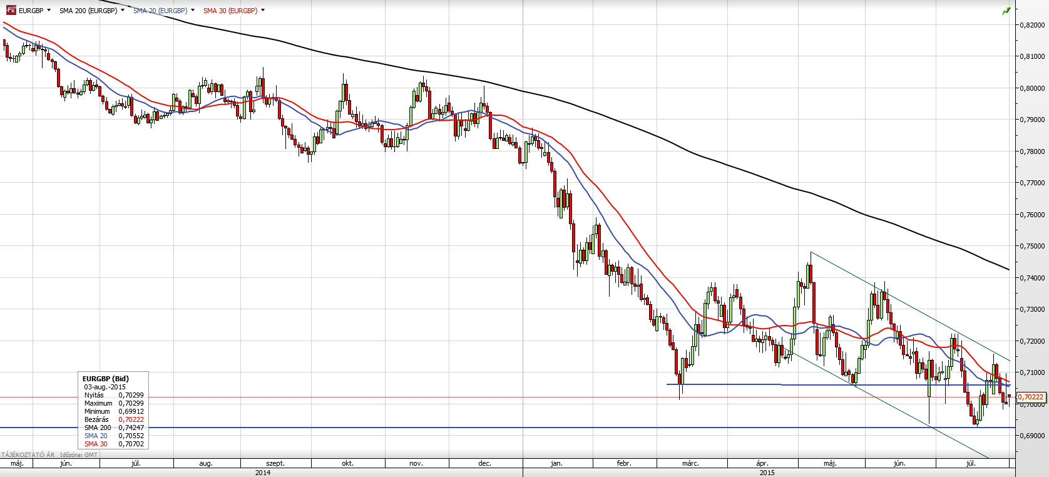Click the aug. month label
The height and width of the screenshot is (477, 1049).
[206, 464]
